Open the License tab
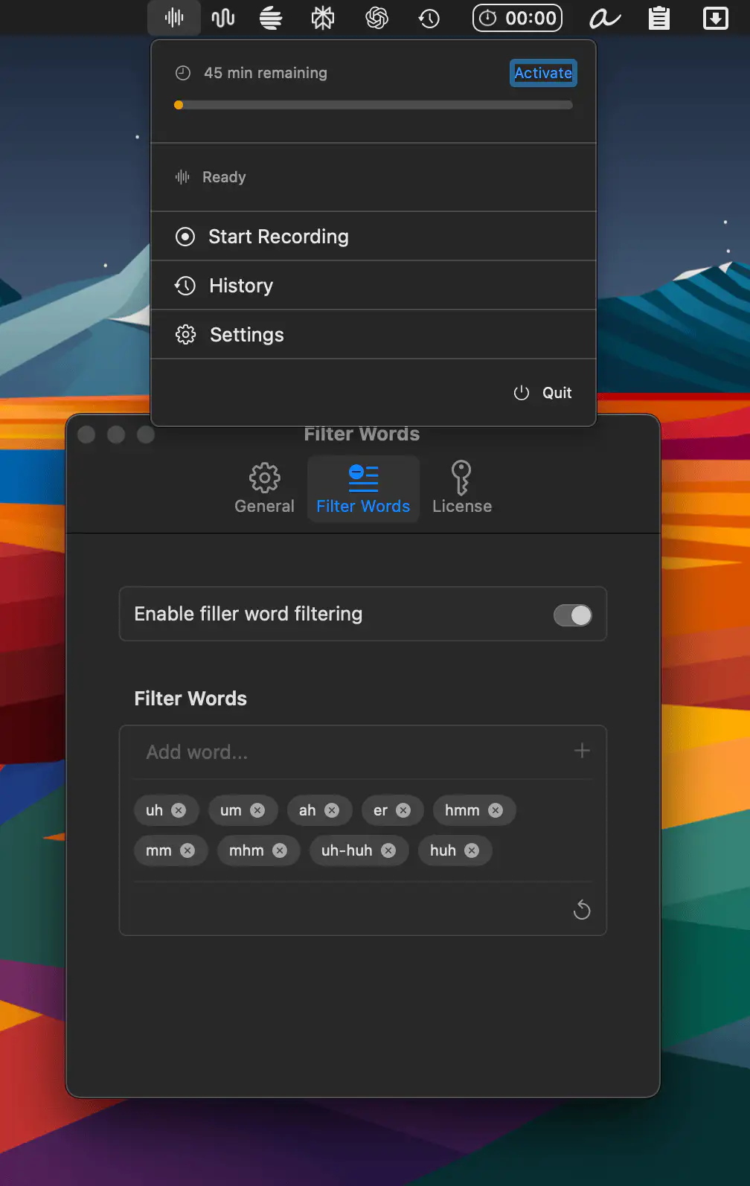This screenshot has width=750, height=1186. coord(461,489)
